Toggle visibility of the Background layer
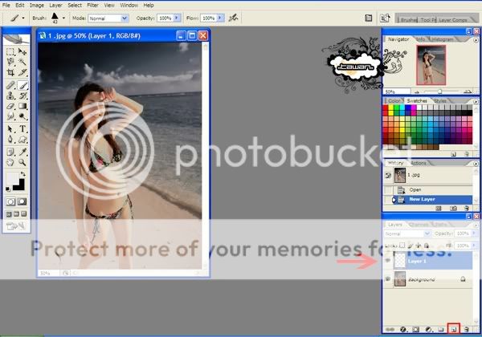482x337 pixels. (x=389, y=279)
